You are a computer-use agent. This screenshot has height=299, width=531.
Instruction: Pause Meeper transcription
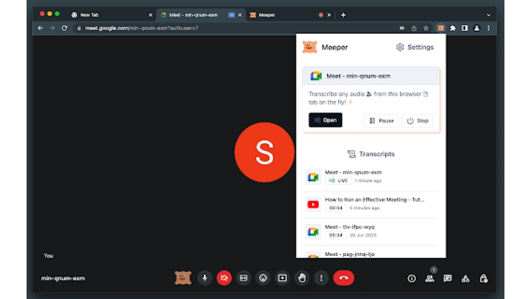(x=381, y=121)
